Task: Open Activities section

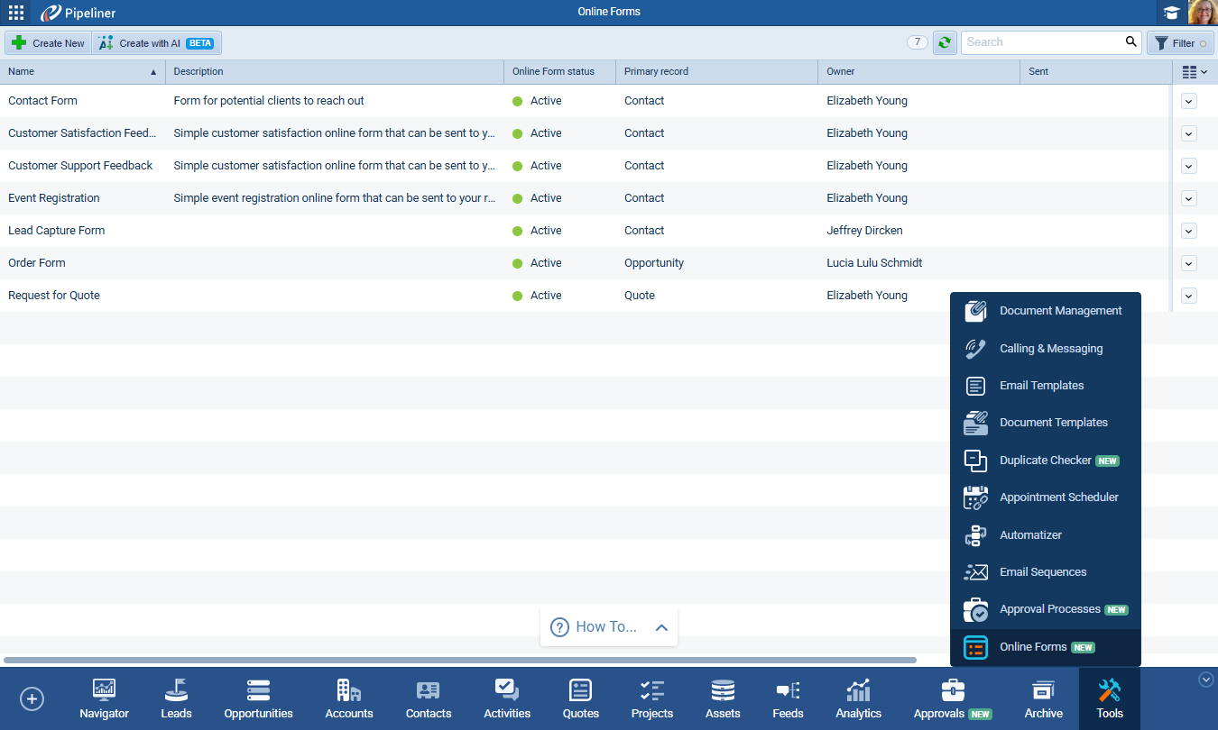Action: (x=507, y=699)
